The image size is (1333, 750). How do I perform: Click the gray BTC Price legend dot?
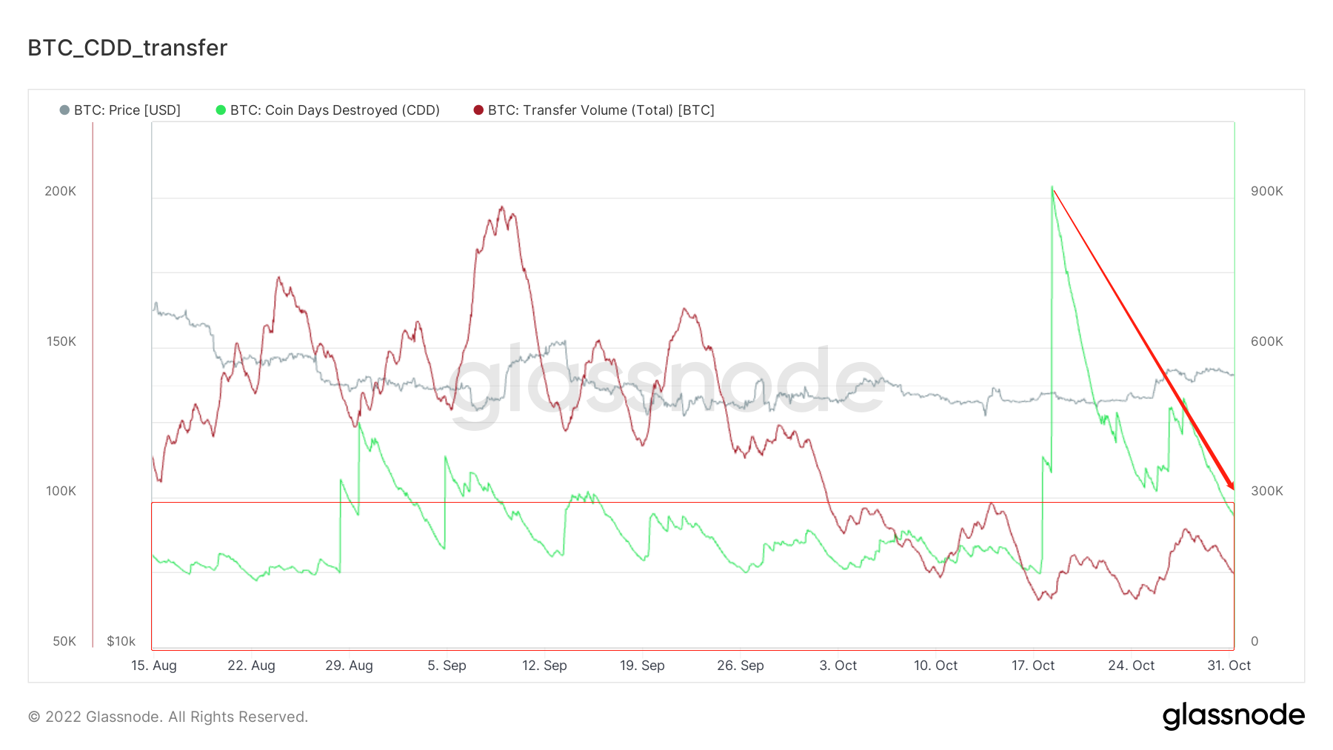(64, 110)
